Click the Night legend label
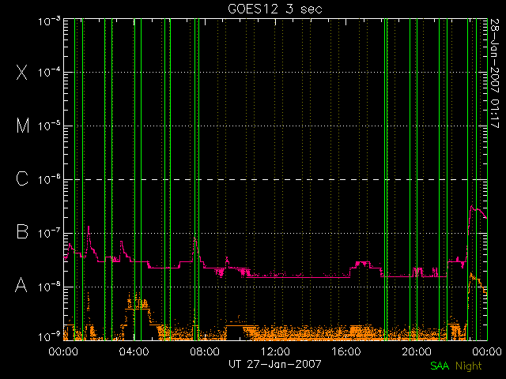506x379 pixels. coord(469,366)
